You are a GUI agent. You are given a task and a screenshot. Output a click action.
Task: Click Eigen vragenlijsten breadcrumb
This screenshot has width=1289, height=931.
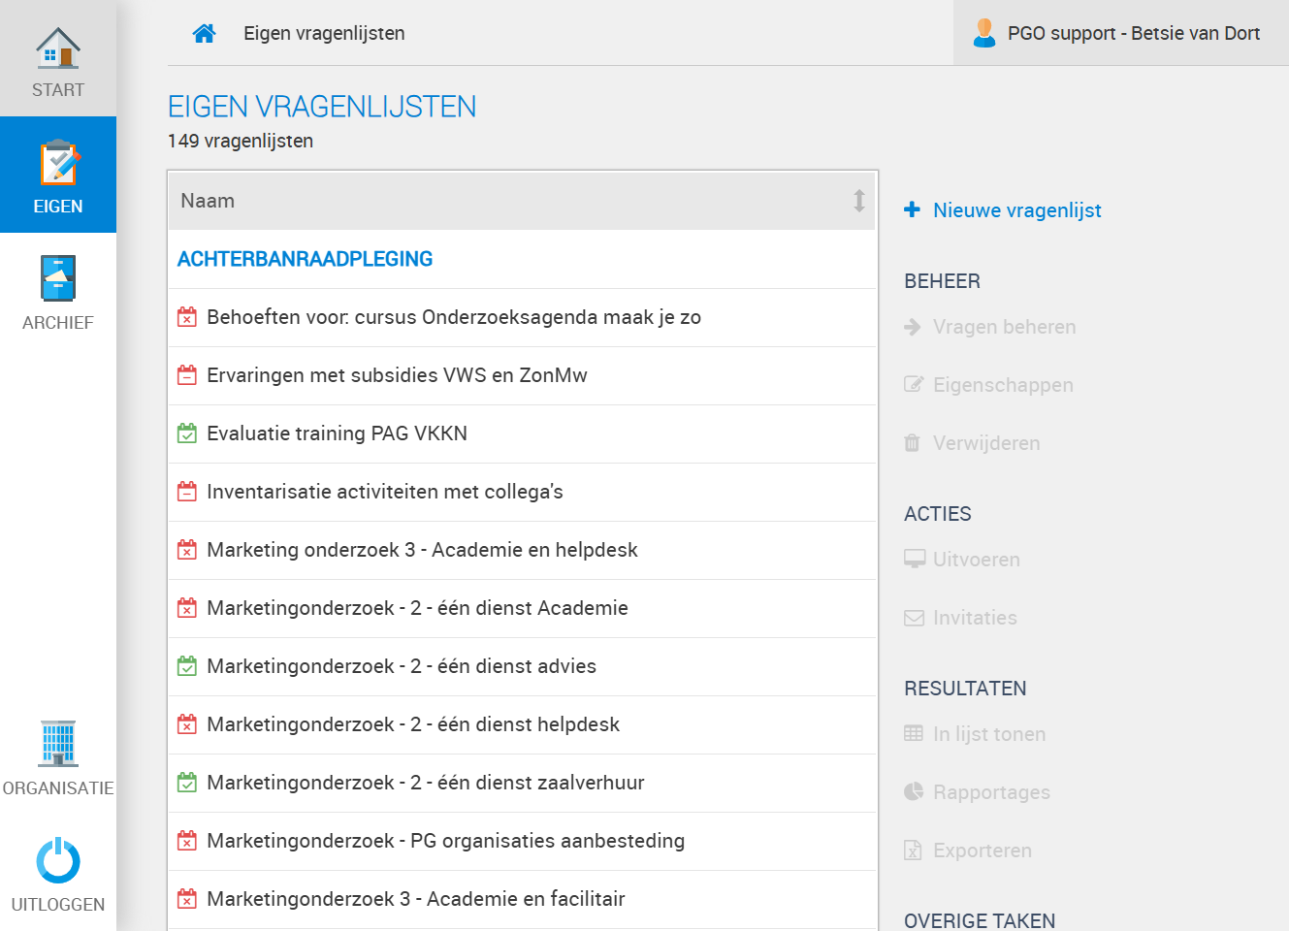pyautogui.click(x=324, y=33)
